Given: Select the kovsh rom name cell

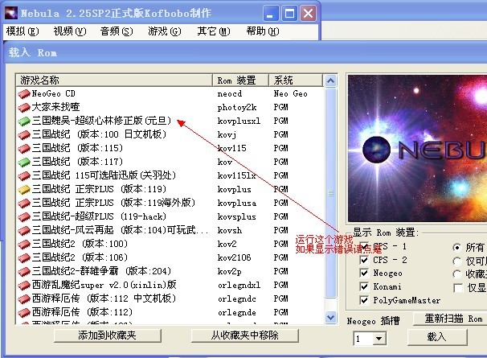Looking at the screenshot, I should click(230, 230).
